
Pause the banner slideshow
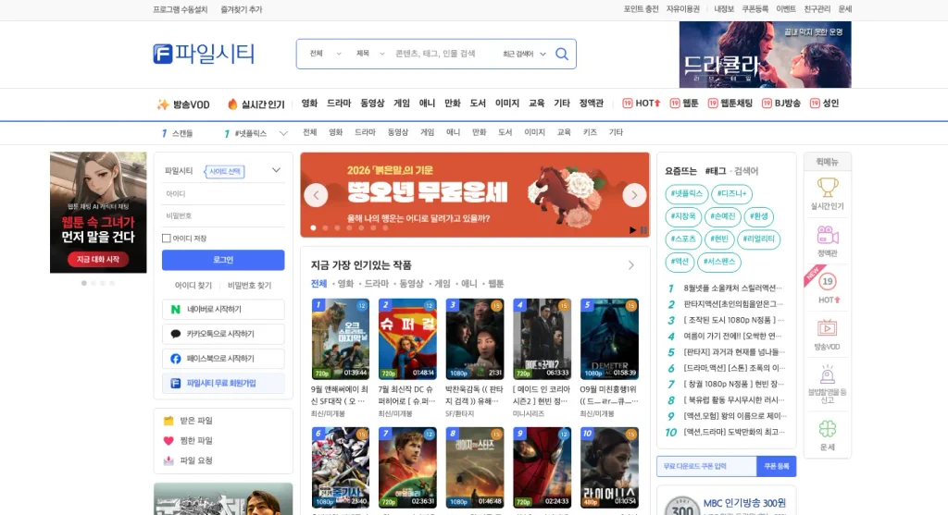tap(643, 230)
